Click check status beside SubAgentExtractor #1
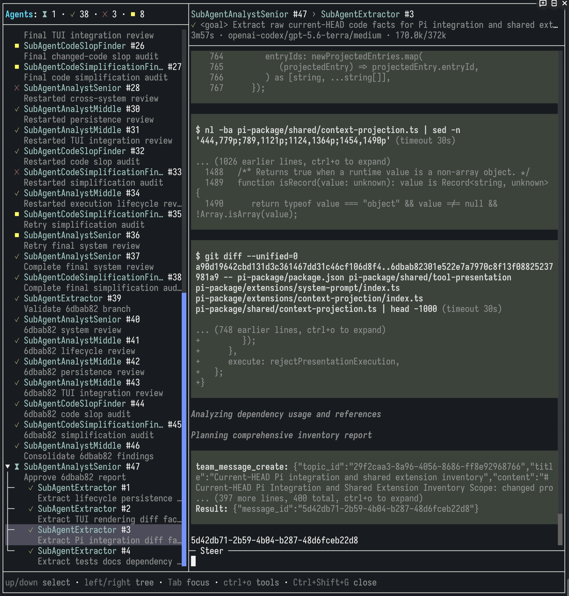This screenshot has height=596, width=569. 31,488
